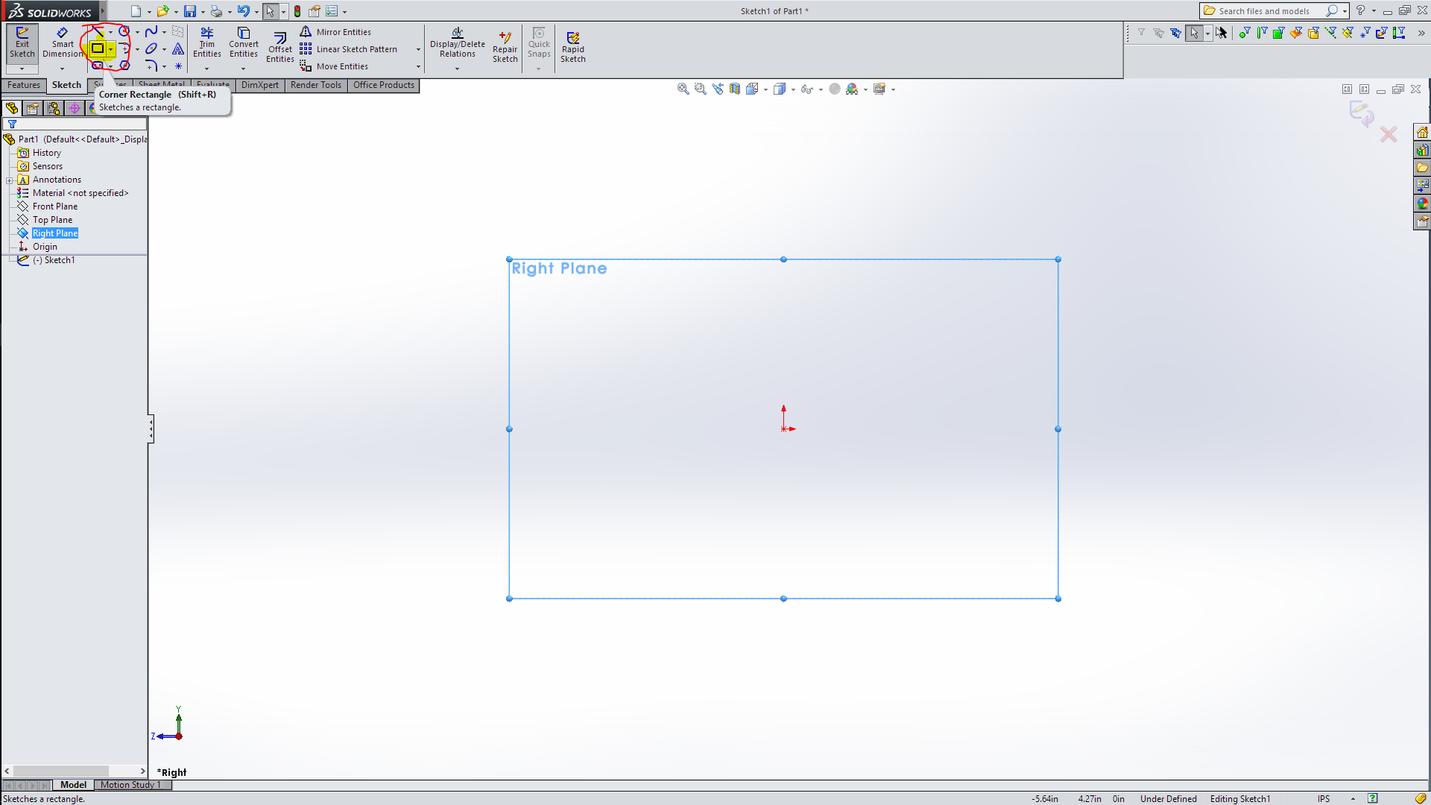The width and height of the screenshot is (1431, 805).
Task: Select the Smart Dimension tool
Action: tap(63, 42)
